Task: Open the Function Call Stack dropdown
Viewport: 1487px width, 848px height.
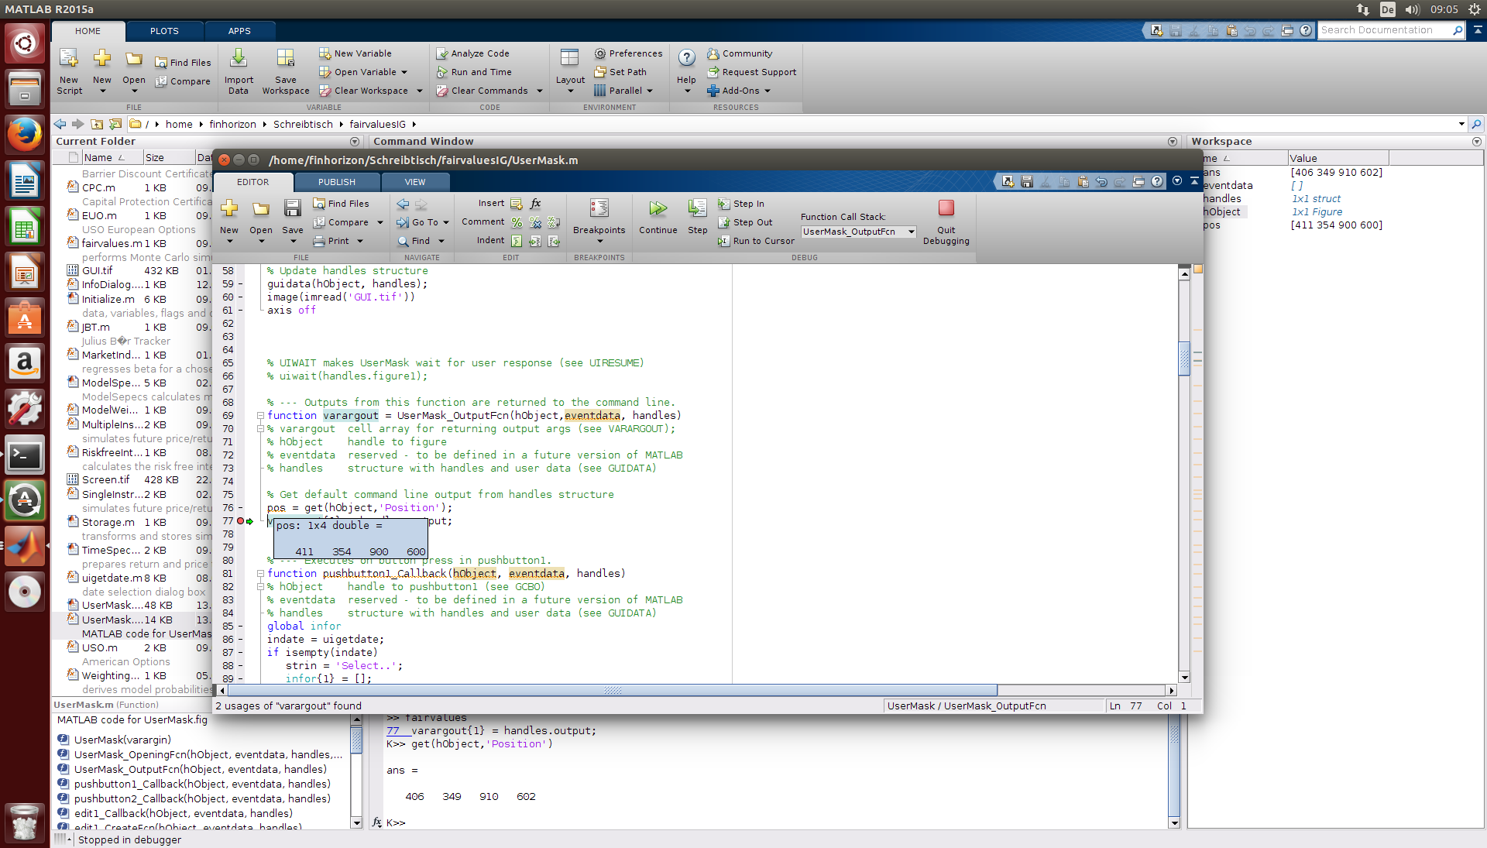Action: click(911, 232)
